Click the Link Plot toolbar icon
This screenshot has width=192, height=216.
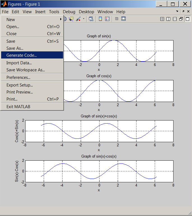[91, 19]
